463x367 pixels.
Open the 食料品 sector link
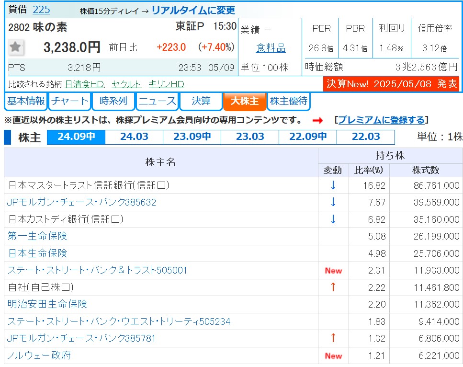271,47
